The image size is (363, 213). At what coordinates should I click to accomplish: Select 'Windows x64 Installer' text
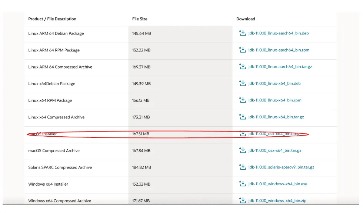48,184
